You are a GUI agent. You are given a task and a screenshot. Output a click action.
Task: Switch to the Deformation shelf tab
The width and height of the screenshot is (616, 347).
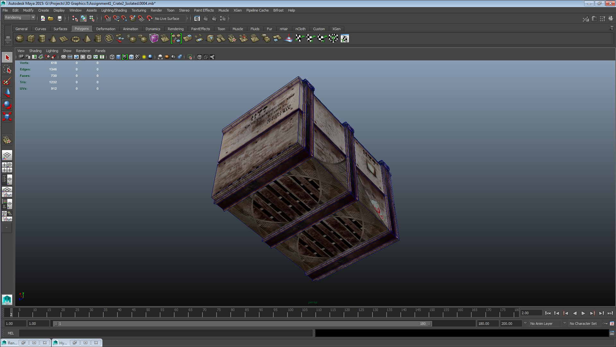click(106, 29)
